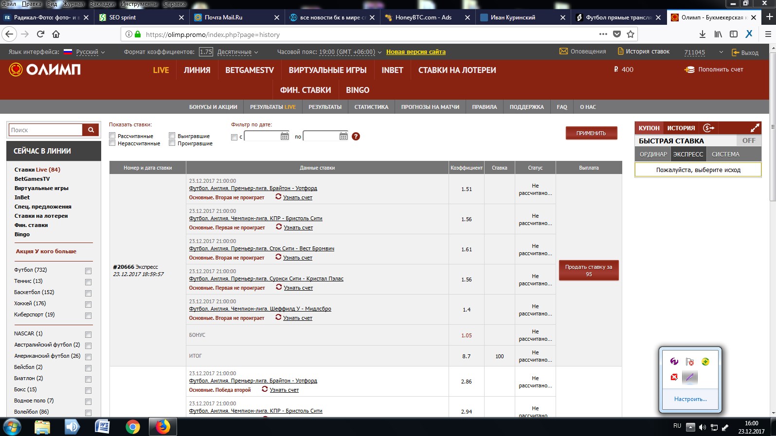Image resolution: width=776 pixels, height=436 pixels.
Task: Open Microsoft Word from the taskbar
Action: 102,427
